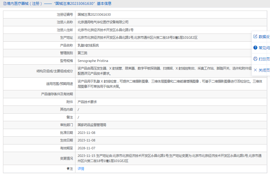
Task: Click the 注册人名称 row label
Action: click(x=65, y=22)
